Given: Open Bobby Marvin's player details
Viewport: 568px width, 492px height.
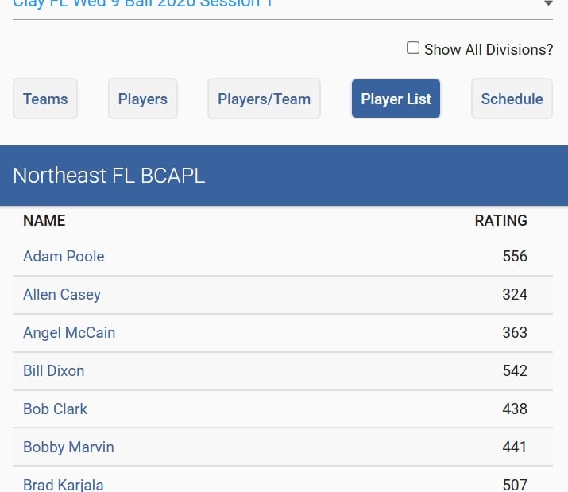Looking at the screenshot, I should pos(68,447).
